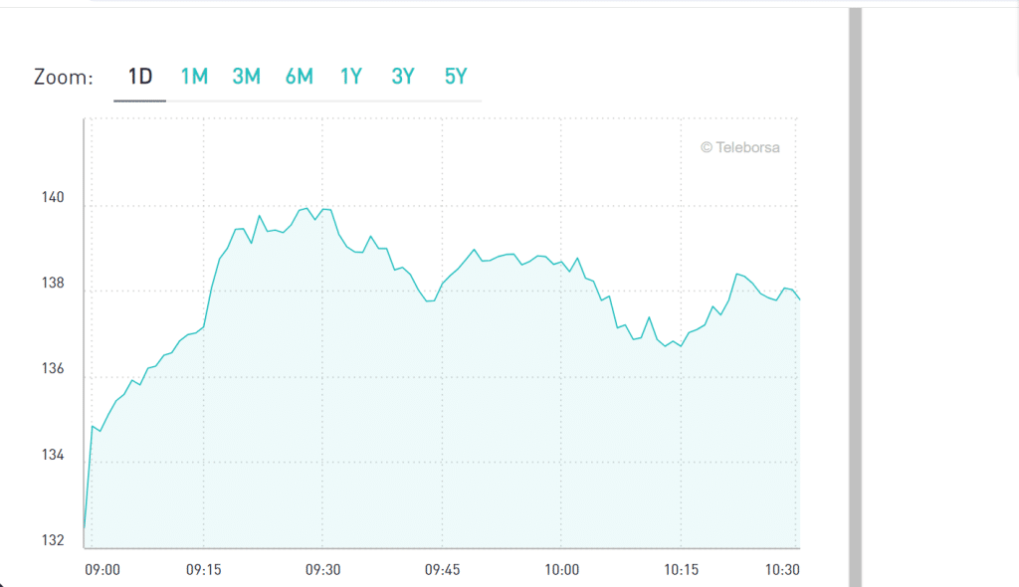1019x587 pixels.
Task: Click the 138 price axis label
Action: [53, 284]
